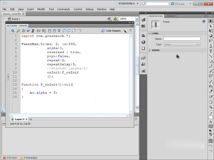Expand the SOUND section
This screenshot has height=160, width=214.
150,50
